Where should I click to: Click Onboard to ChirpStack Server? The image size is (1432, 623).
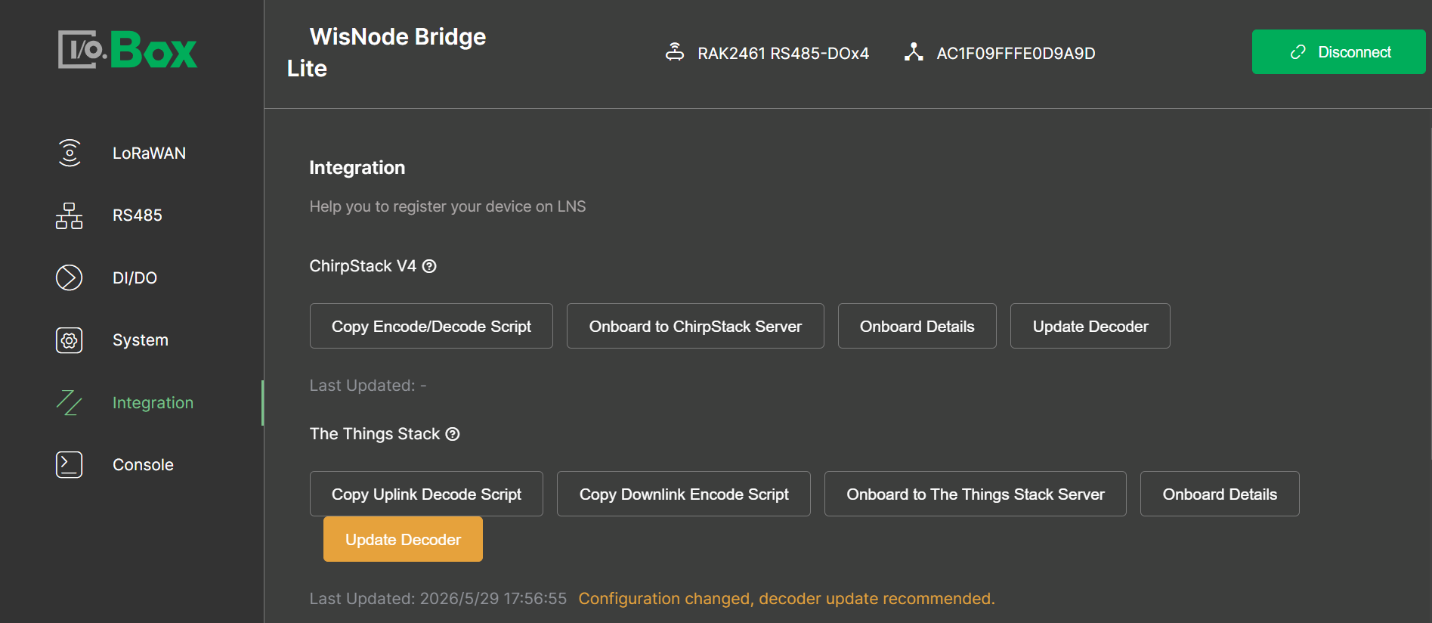pyautogui.click(x=695, y=326)
